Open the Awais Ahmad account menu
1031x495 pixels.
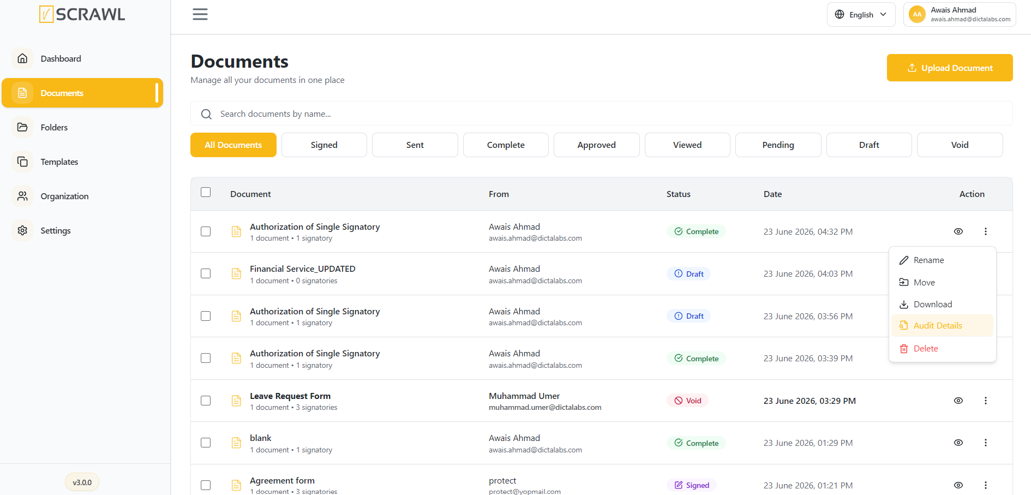[960, 14]
